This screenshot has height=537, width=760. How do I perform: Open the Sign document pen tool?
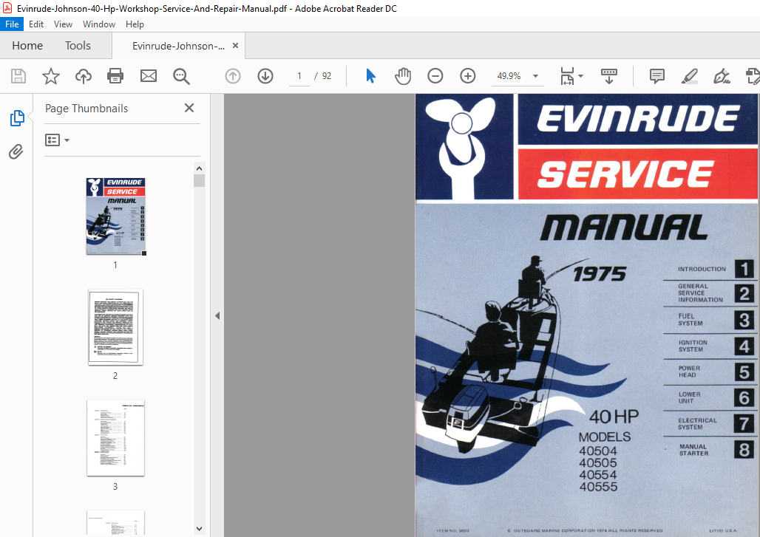click(722, 76)
